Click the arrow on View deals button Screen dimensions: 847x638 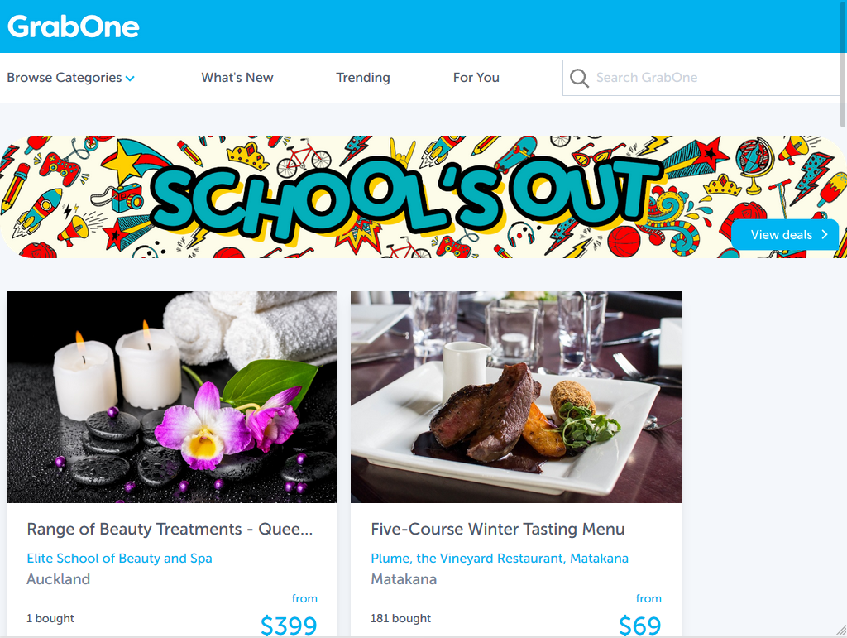[825, 234]
